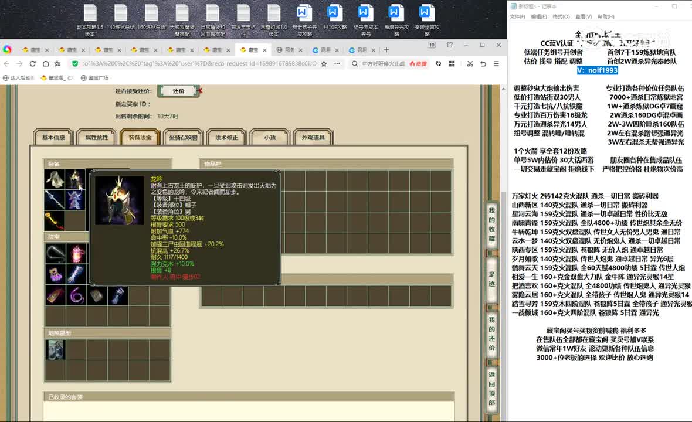Open the desktop file 副本攻略1.5版本
Image resolution: width=692 pixels, height=422 pixels.
tap(90, 21)
